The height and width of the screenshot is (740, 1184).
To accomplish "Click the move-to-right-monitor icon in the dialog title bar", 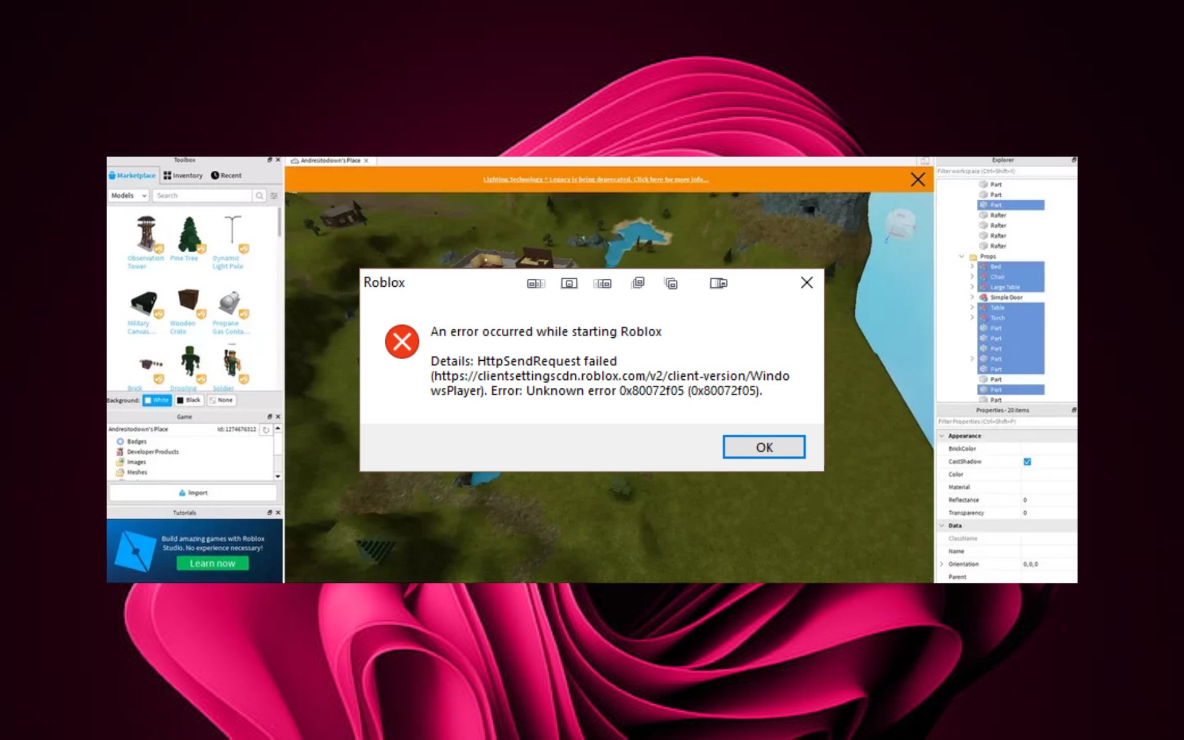I will coord(602,283).
